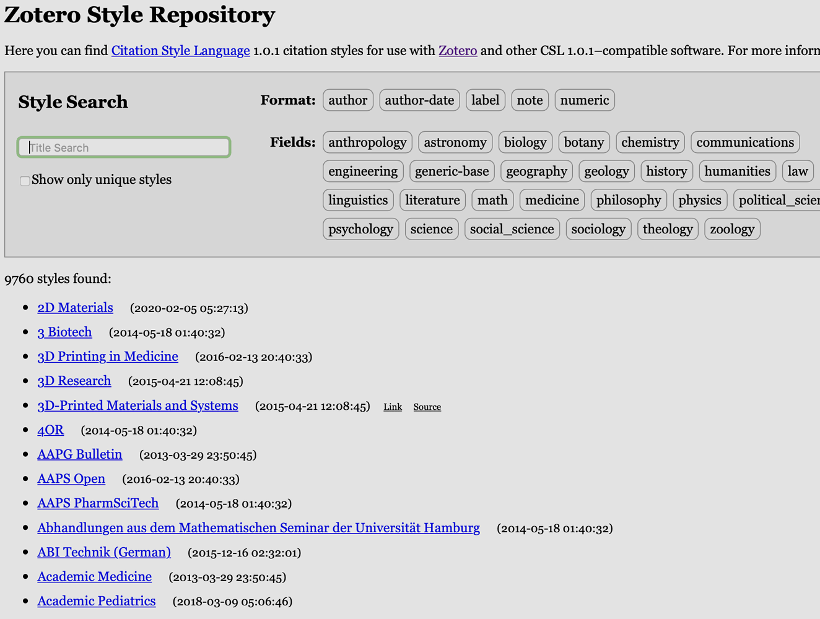Click inside the Title Search field

point(123,147)
